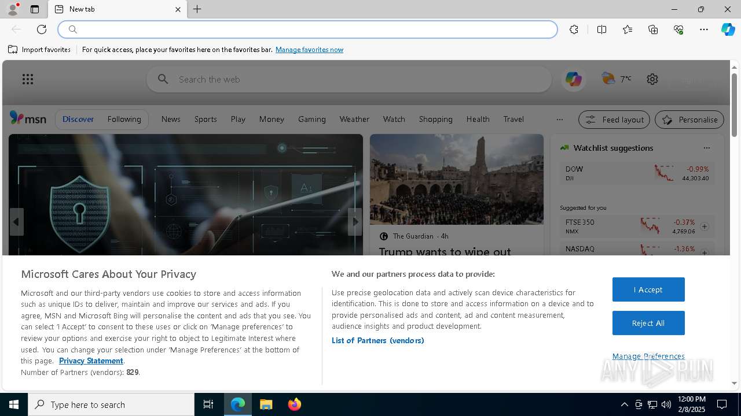Show hidden system tray icons
Screen dimensions: 741x416
[624, 404]
